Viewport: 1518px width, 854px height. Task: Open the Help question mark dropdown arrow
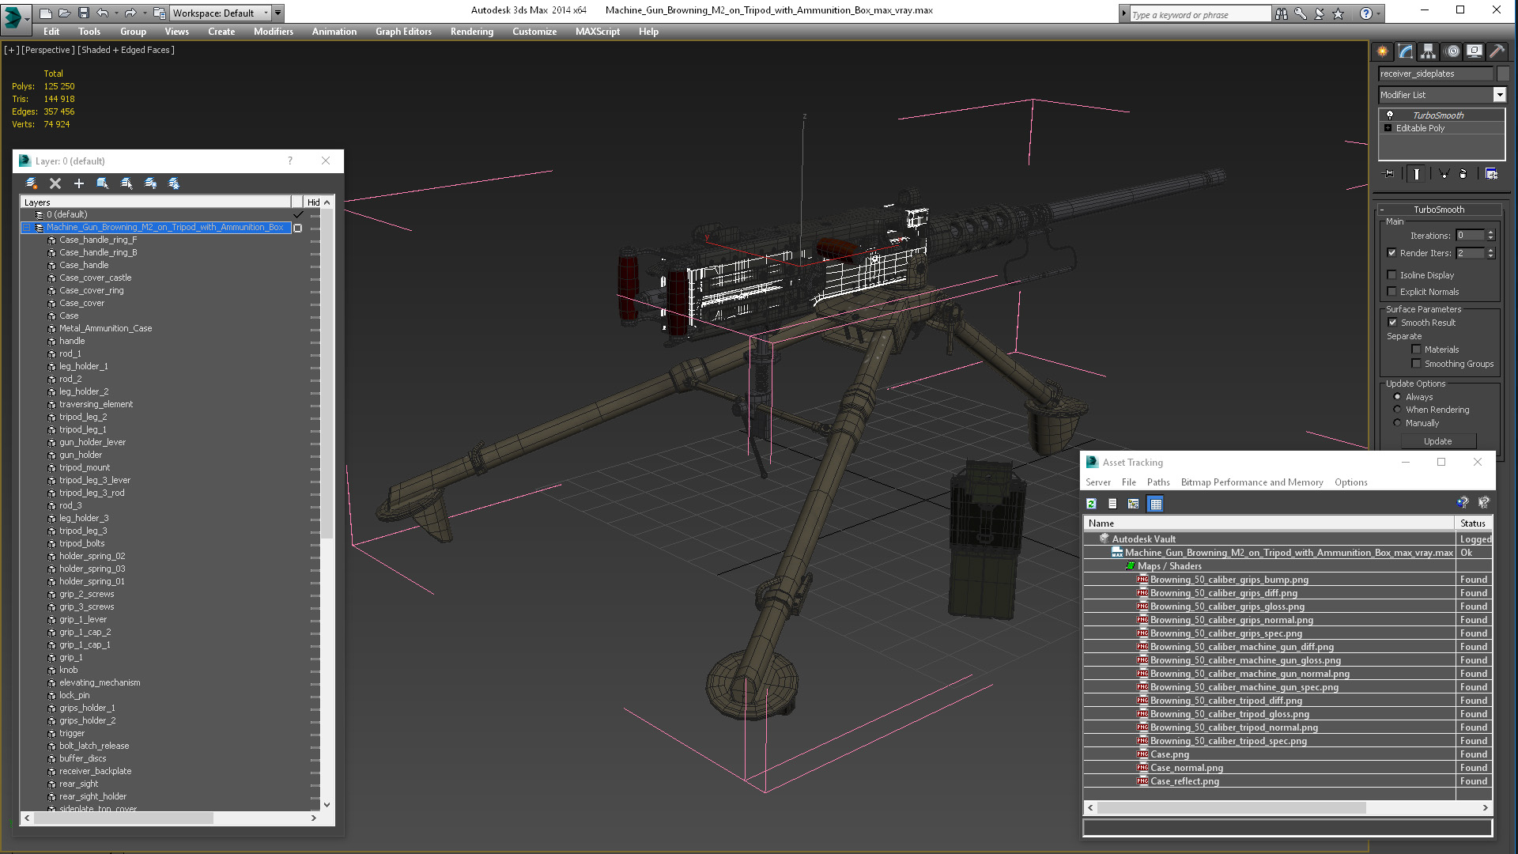(1378, 13)
